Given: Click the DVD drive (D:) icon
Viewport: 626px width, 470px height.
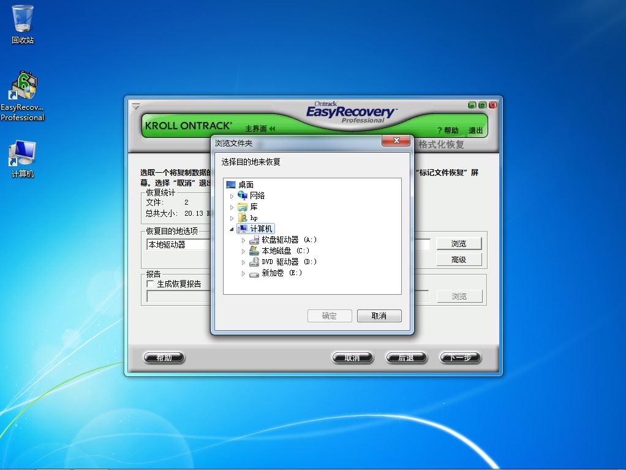Looking at the screenshot, I should (x=254, y=262).
